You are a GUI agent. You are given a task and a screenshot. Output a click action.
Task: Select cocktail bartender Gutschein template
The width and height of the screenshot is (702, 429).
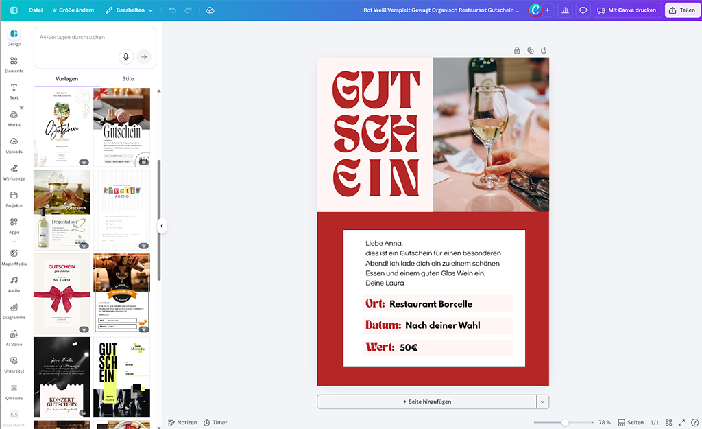pos(122,293)
